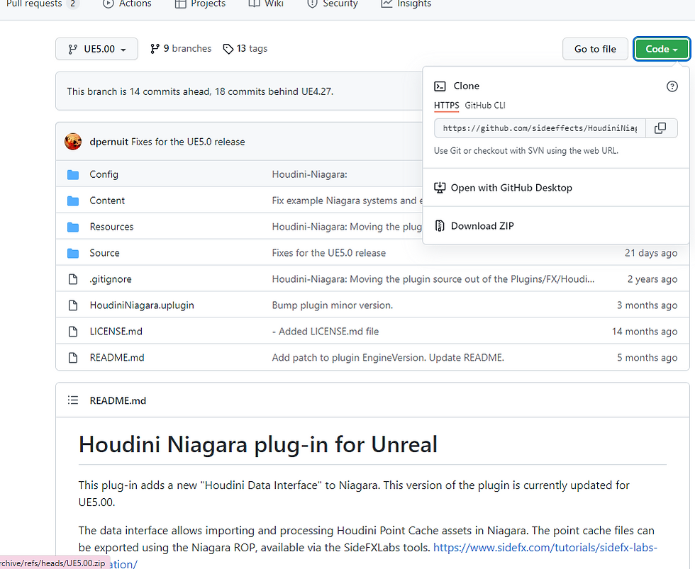695x569 pixels.
Task: Open the Source folder
Action: tap(104, 253)
